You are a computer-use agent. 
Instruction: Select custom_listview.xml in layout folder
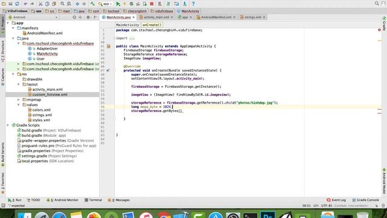(x=50, y=94)
